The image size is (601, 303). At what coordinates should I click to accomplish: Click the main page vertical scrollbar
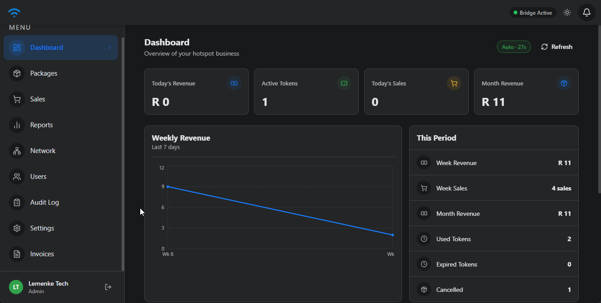[599, 111]
